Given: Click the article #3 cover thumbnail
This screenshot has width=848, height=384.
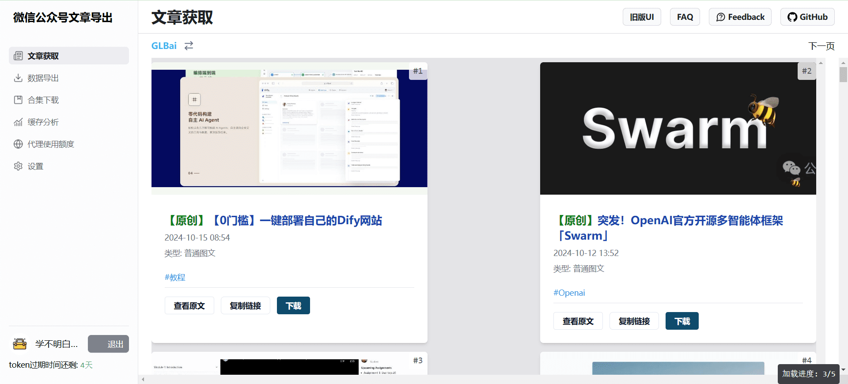Looking at the screenshot, I should point(289,364).
